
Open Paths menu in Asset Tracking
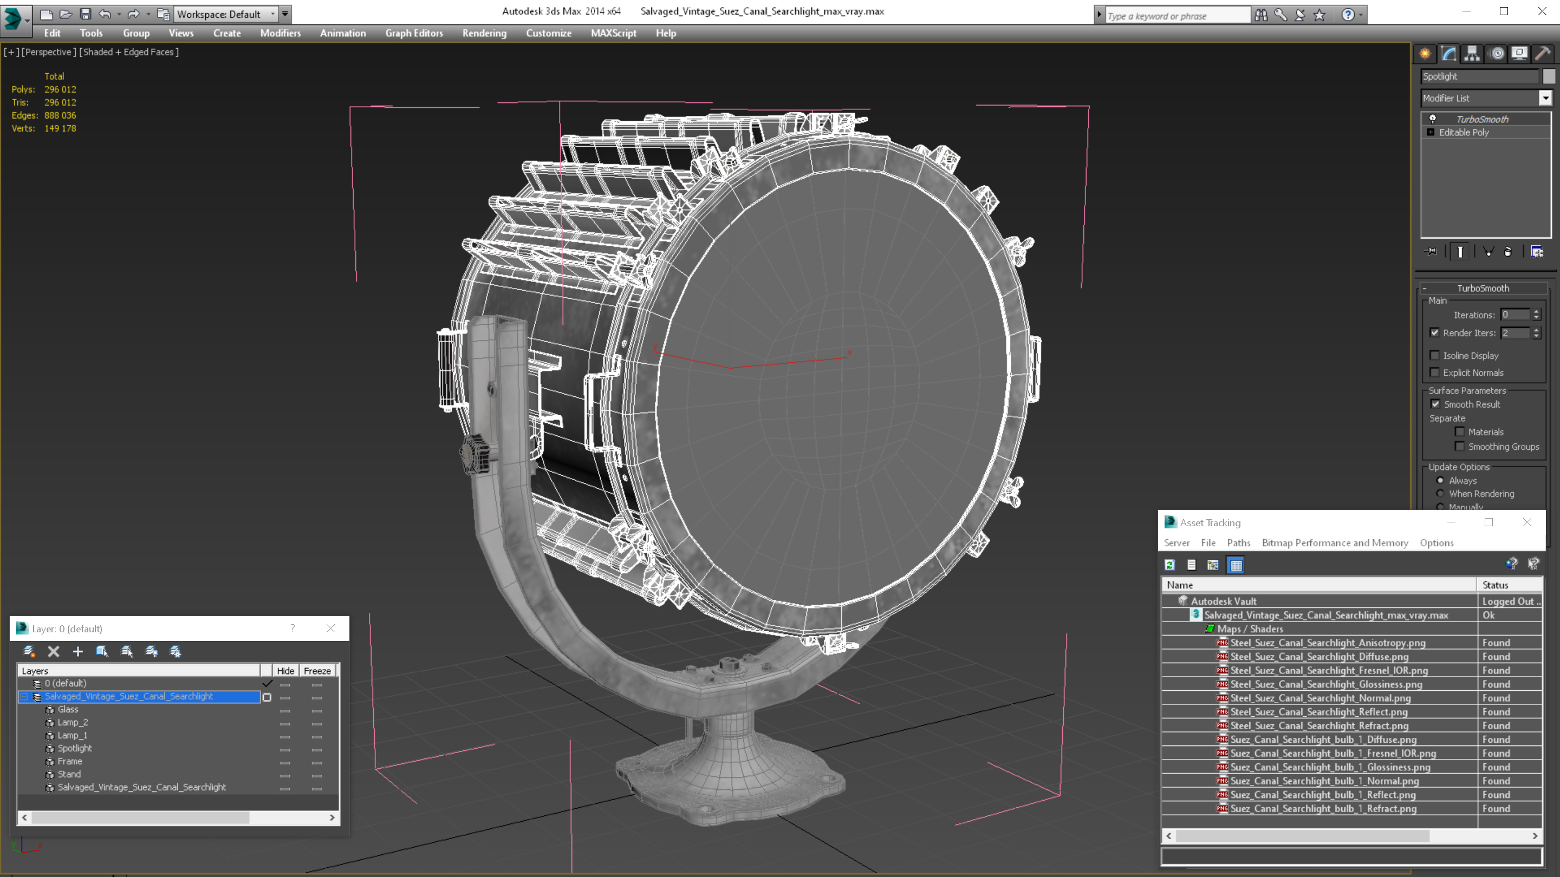tap(1238, 542)
